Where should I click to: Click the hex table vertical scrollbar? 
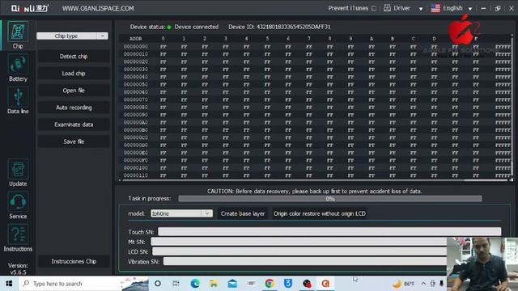tap(512, 106)
